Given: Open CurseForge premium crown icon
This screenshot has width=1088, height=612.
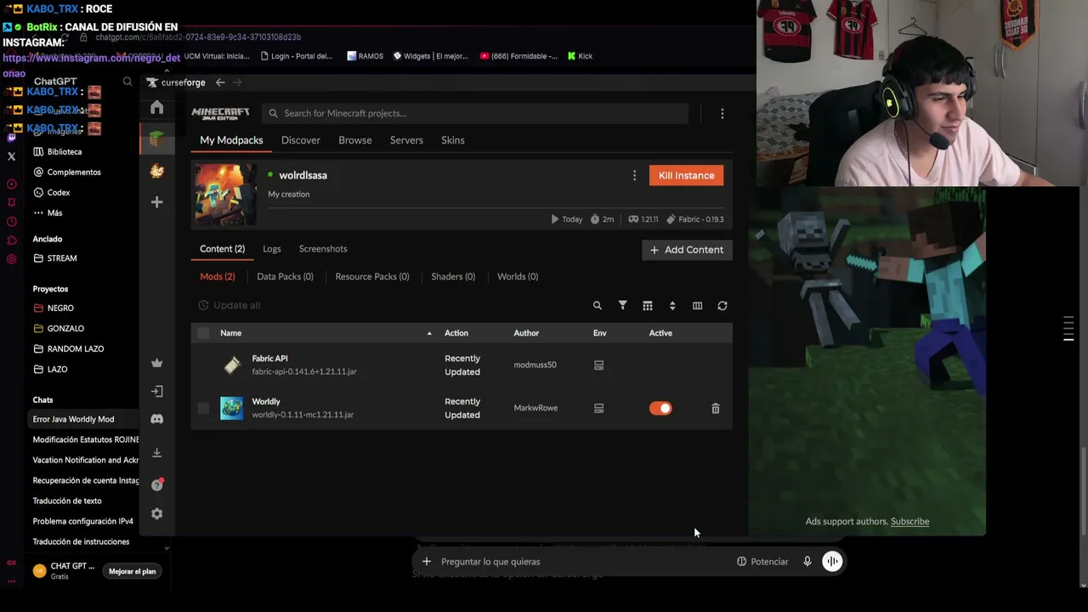Looking at the screenshot, I should point(156,363).
